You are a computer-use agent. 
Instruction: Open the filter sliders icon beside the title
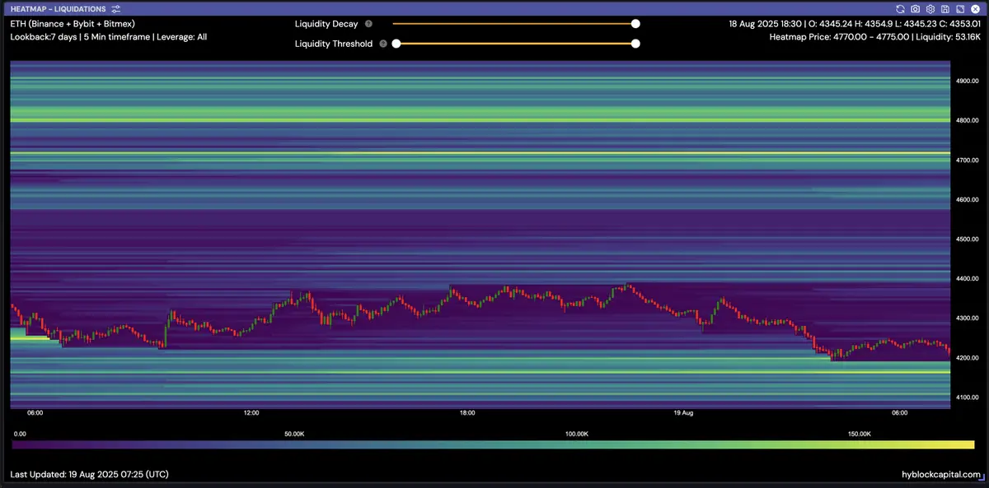pos(115,9)
